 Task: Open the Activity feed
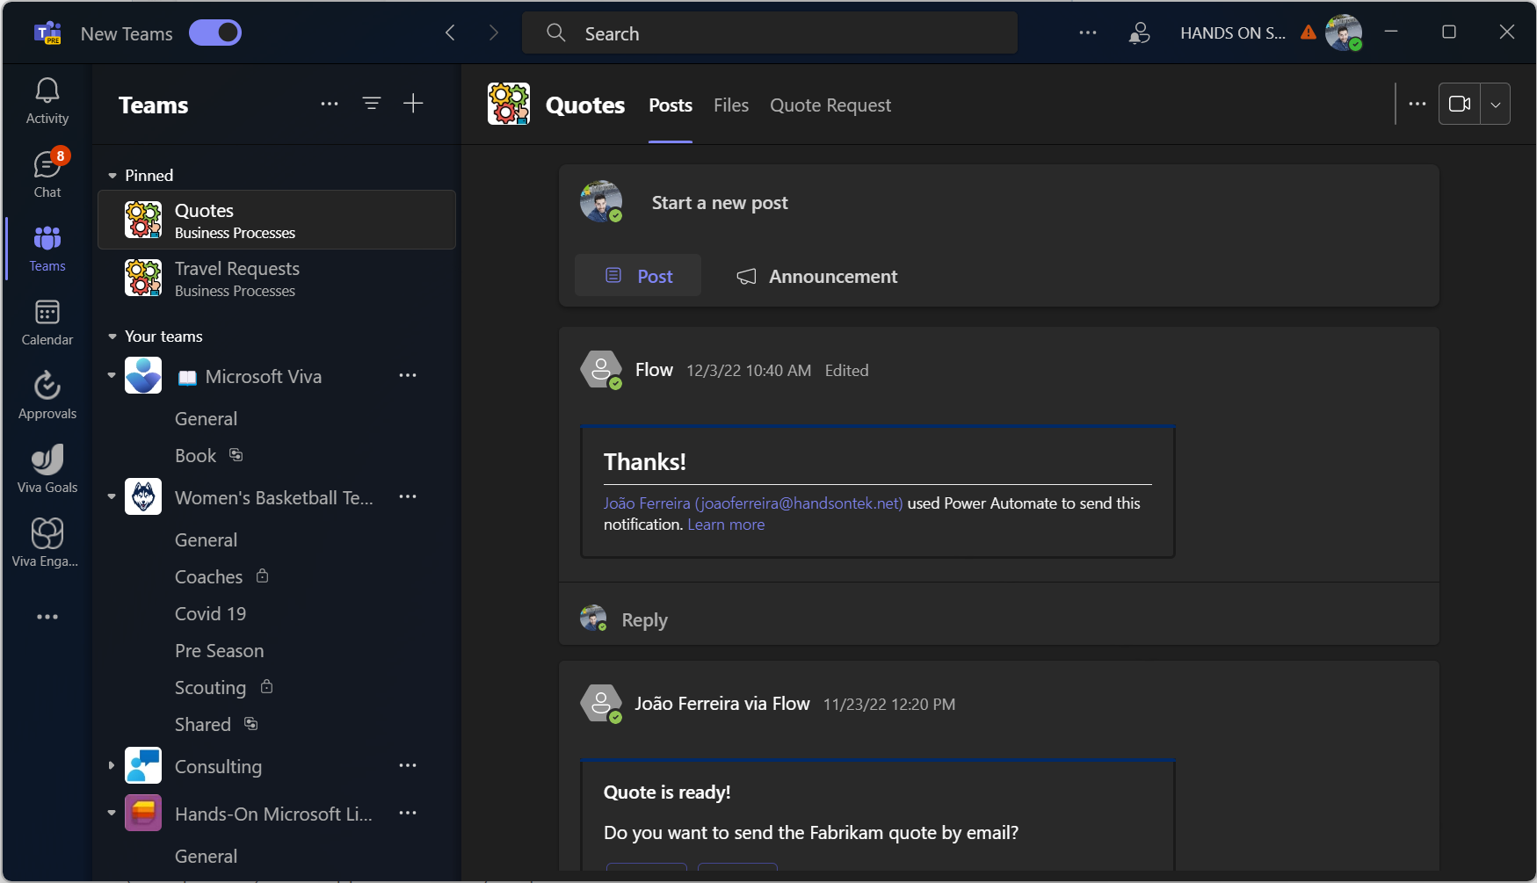47,98
